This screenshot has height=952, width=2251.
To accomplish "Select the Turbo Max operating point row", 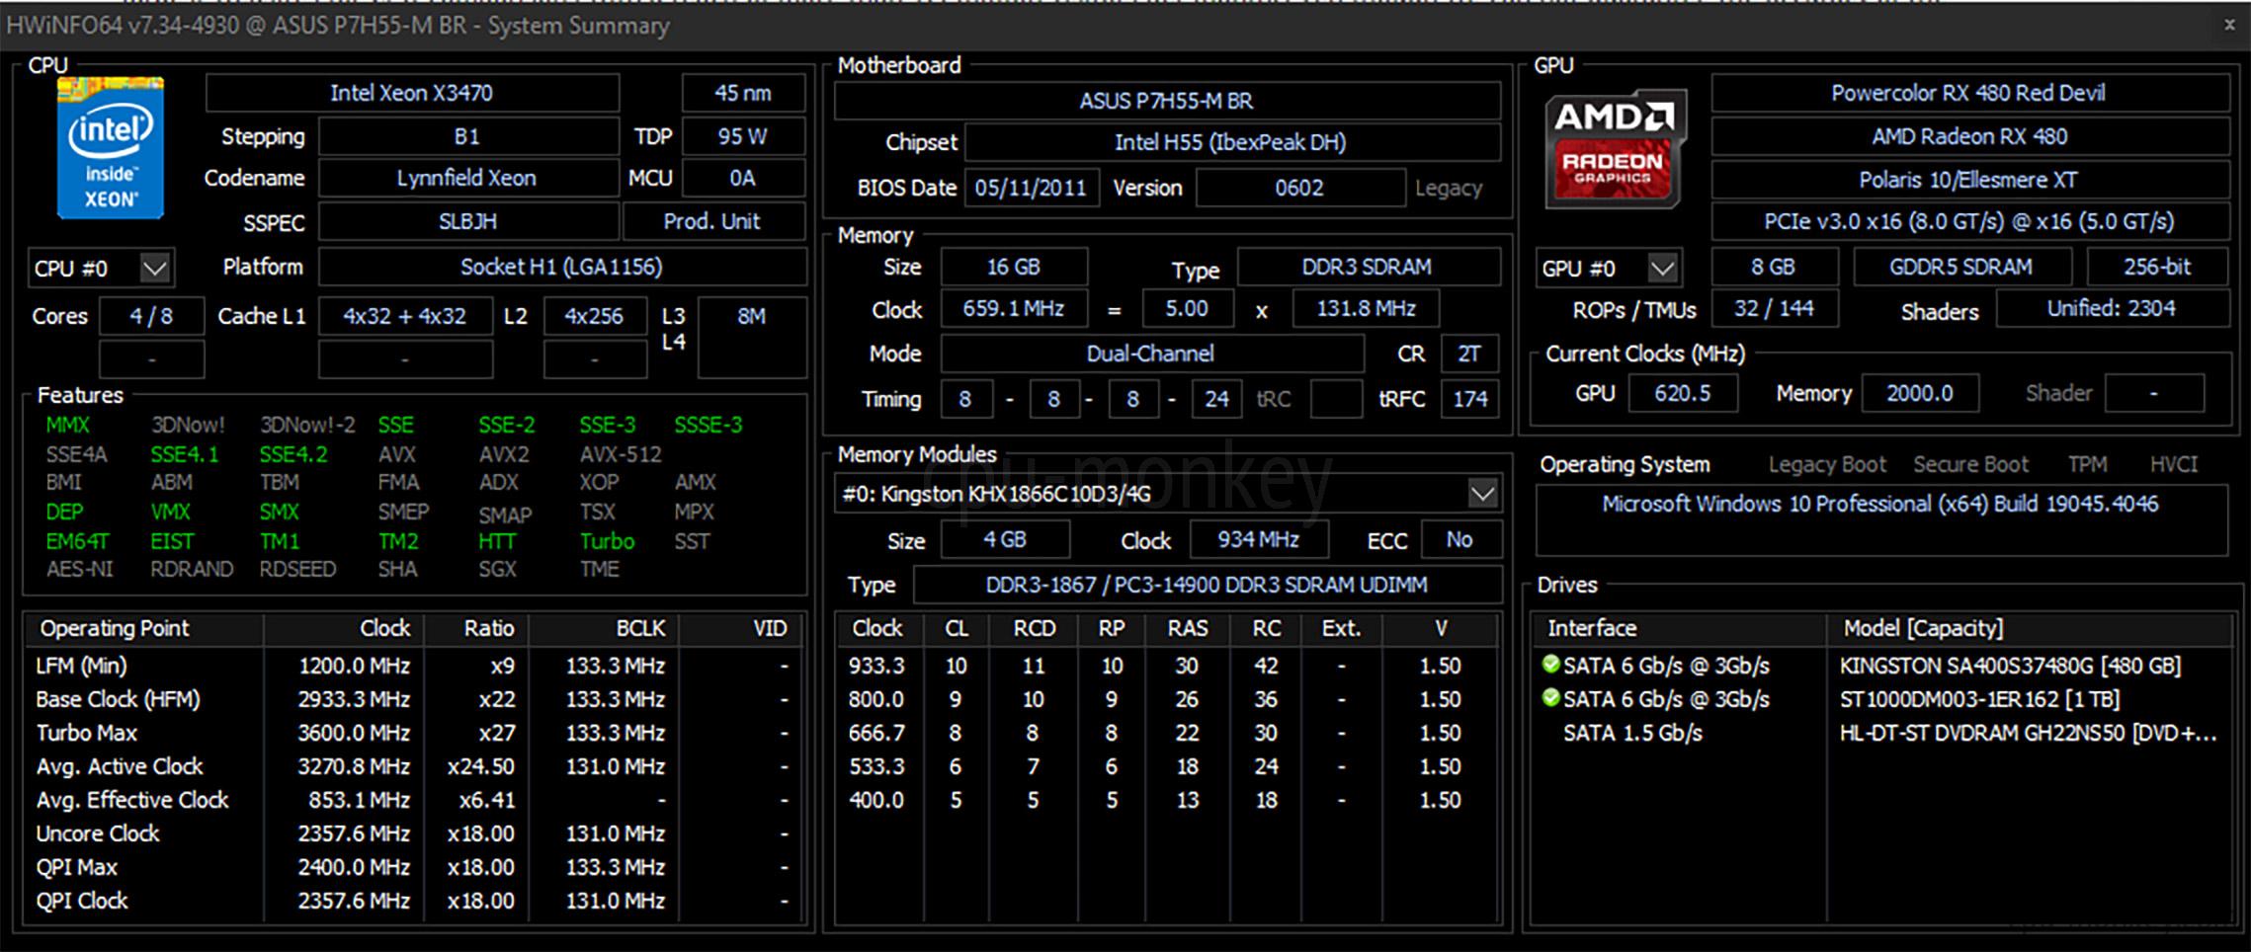I will pyautogui.click(x=414, y=733).
